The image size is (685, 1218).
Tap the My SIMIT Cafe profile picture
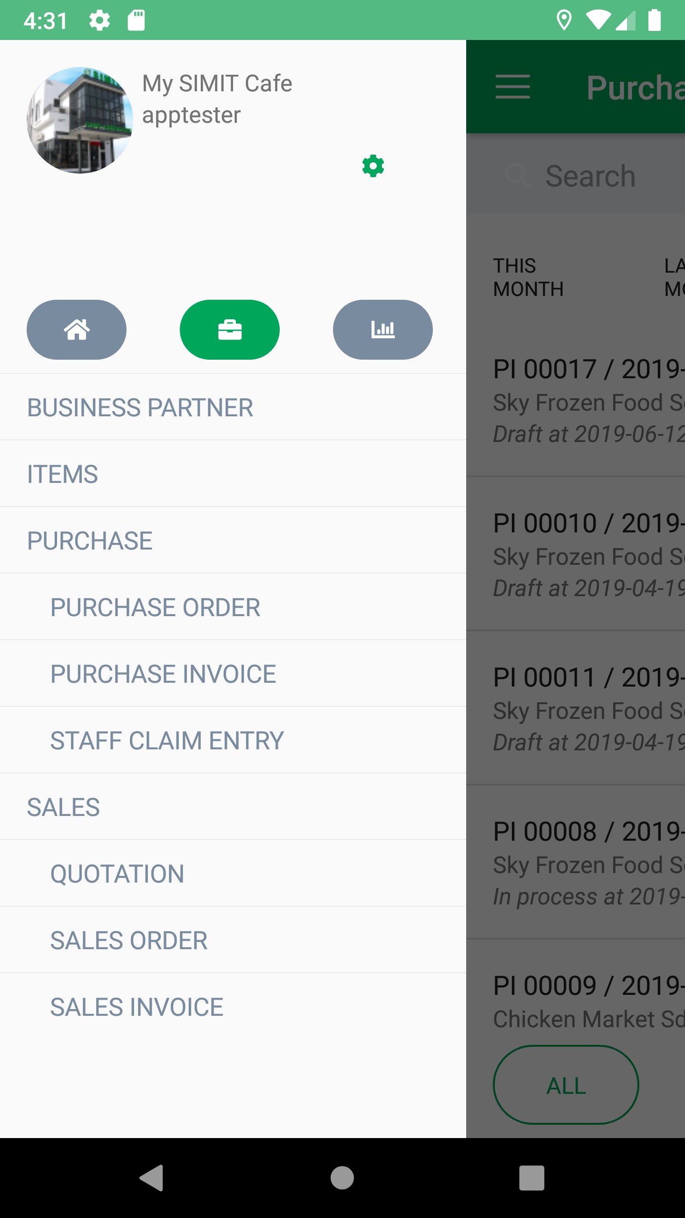coord(80,120)
